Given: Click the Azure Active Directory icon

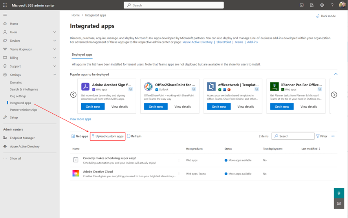Looking at the screenshot, I should click(x=5, y=146).
